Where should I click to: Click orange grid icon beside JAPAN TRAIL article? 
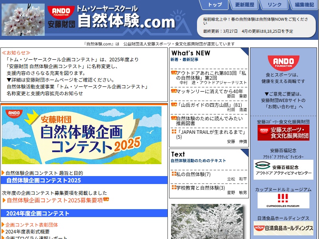pos(174,131)
